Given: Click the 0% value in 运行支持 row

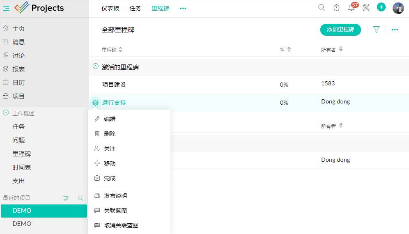Looking at the screenshot, I should point(284,103).
